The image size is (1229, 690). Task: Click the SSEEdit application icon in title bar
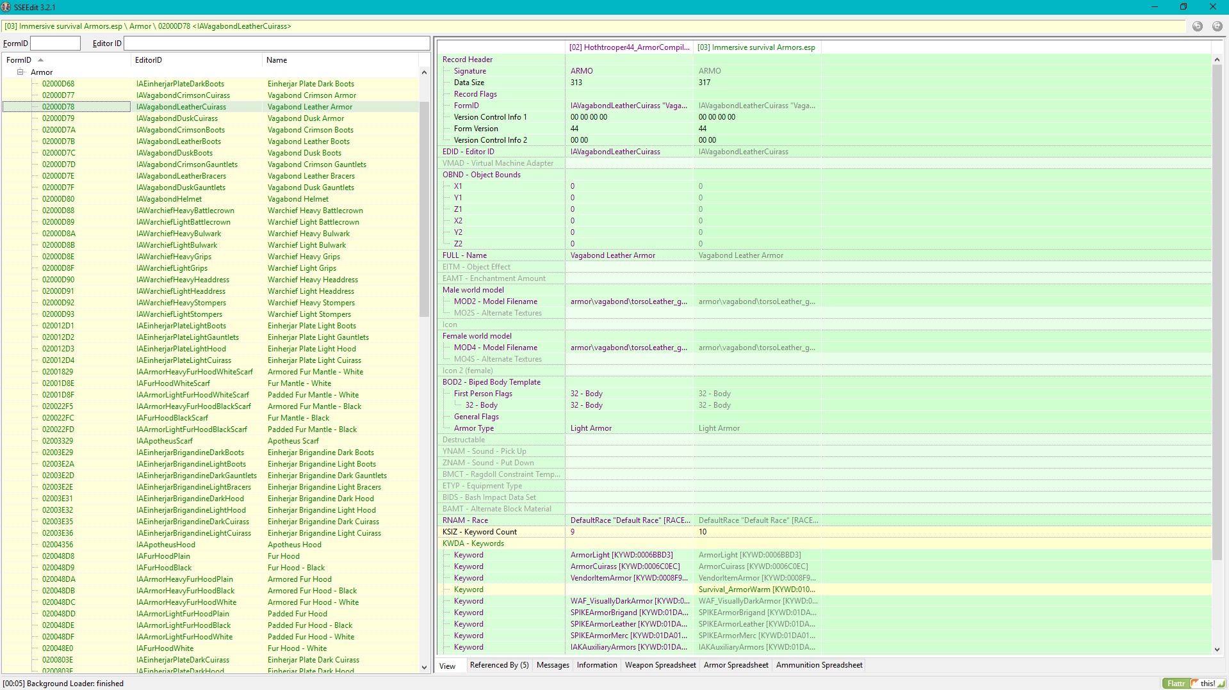point(6,7)
